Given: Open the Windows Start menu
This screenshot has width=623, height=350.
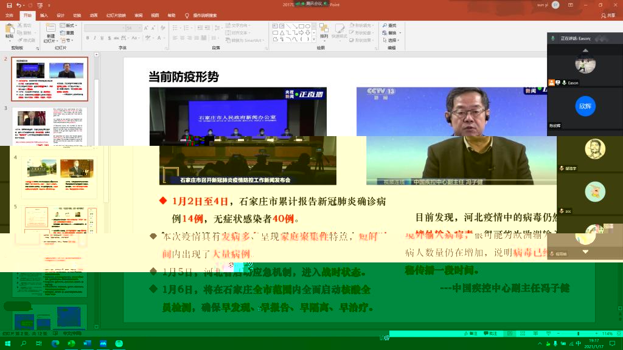Looking at the screenshot, I should 7,344.
